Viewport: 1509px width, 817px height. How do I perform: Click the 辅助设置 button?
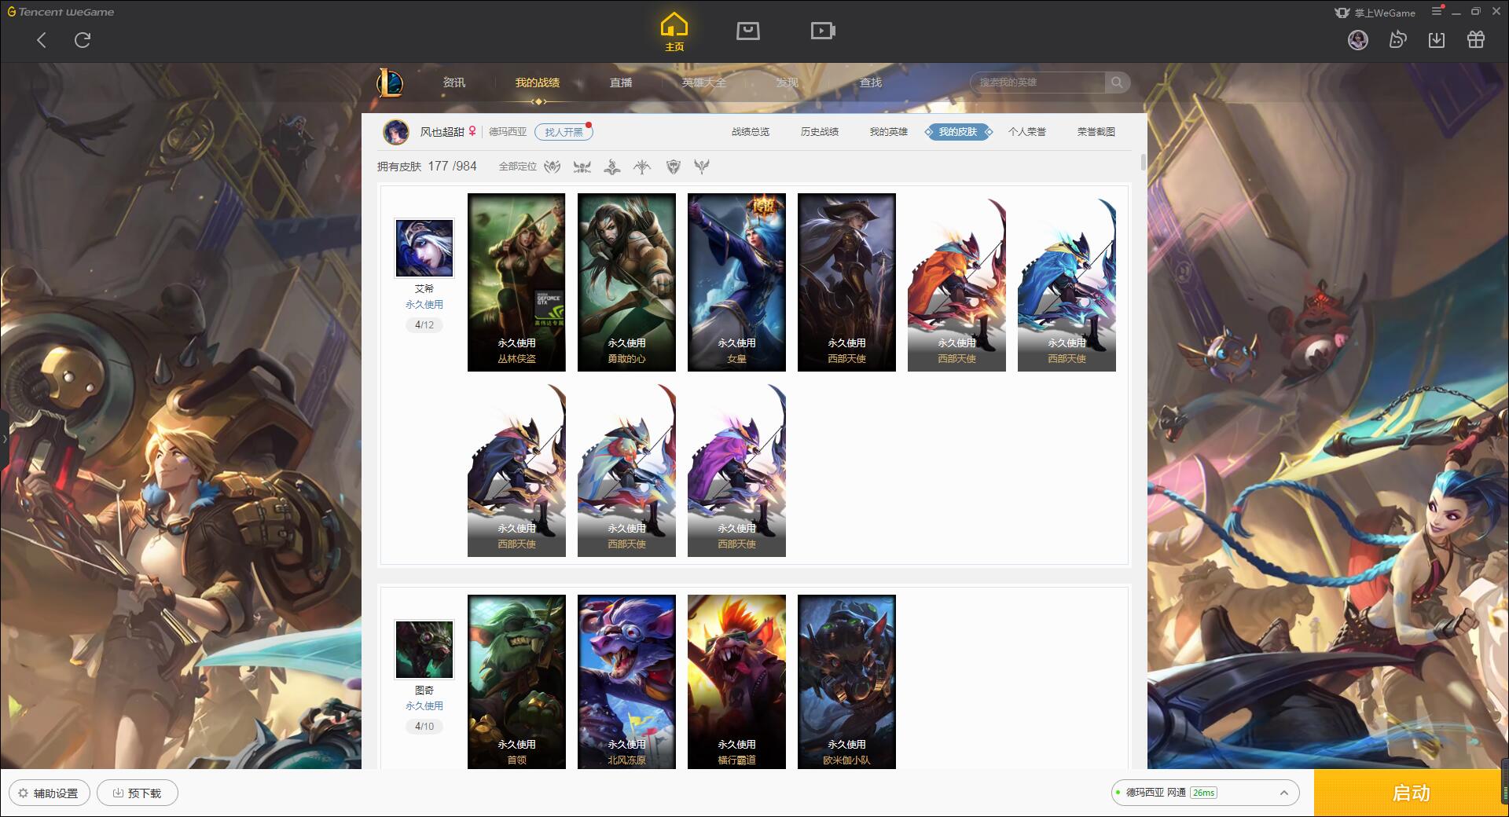click(49, 793)
